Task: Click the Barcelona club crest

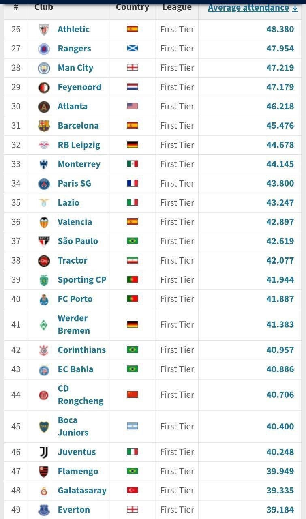Action: 44,126
